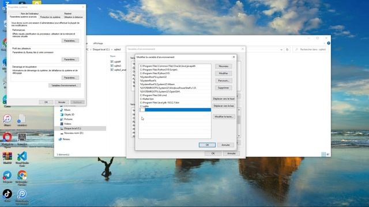Viewport: 369px width, 207px height.
Task: Switch to Paramètres système avancés tab
Action: (23, 17)
